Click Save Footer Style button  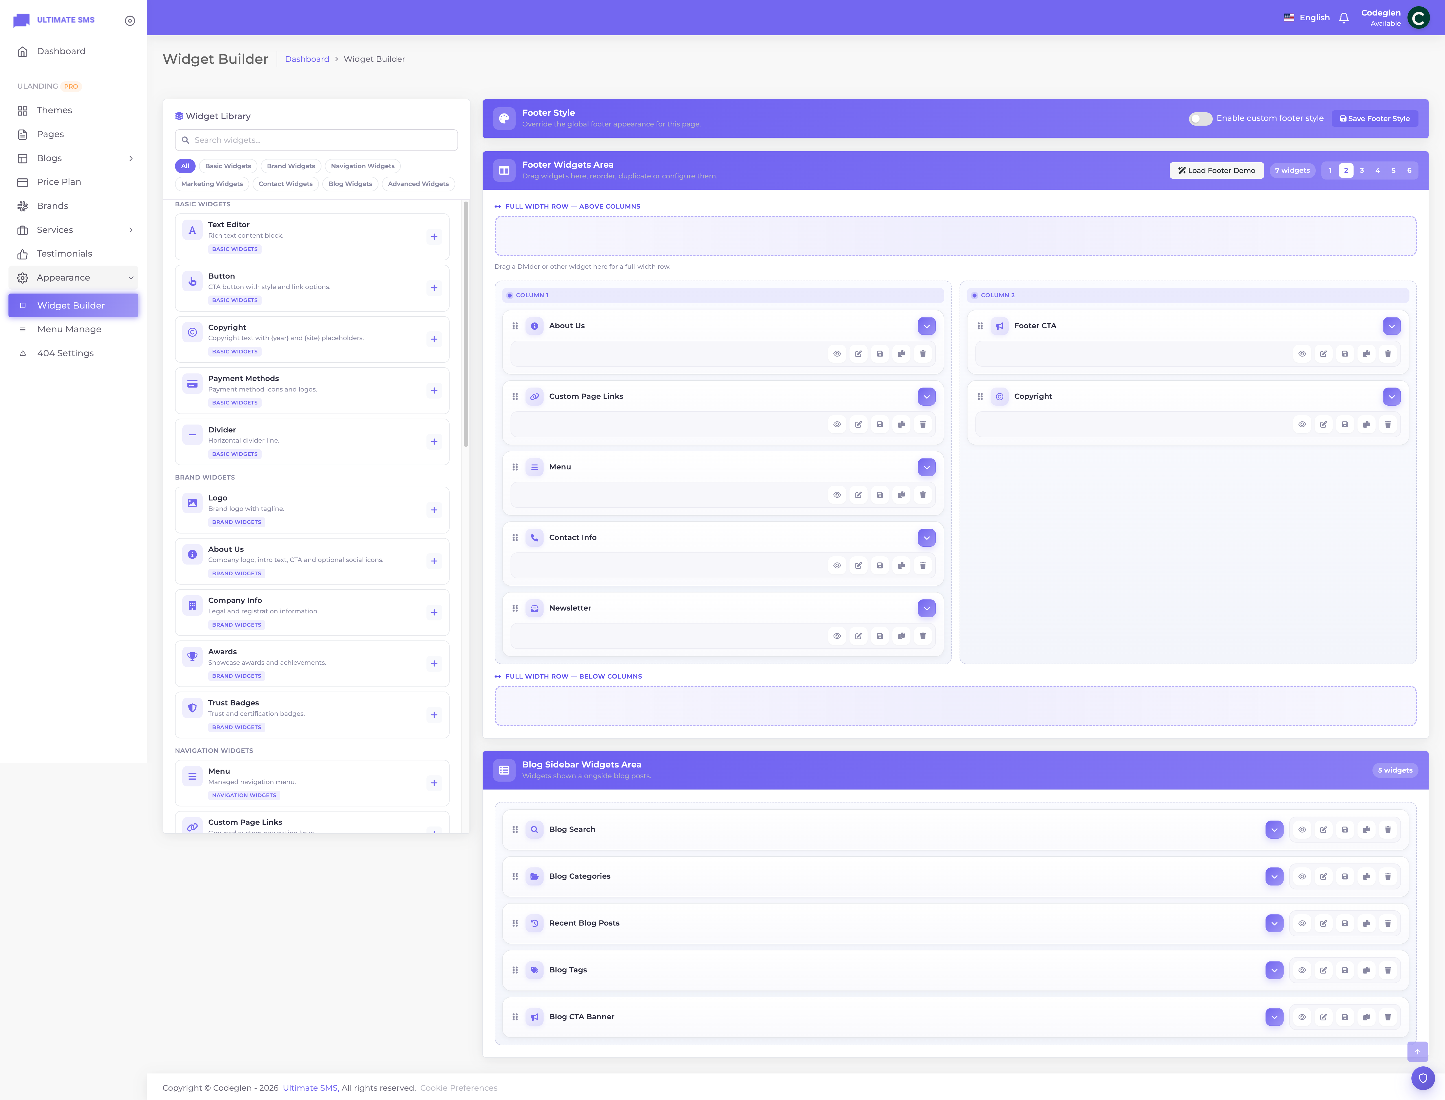pos(1375,119)
